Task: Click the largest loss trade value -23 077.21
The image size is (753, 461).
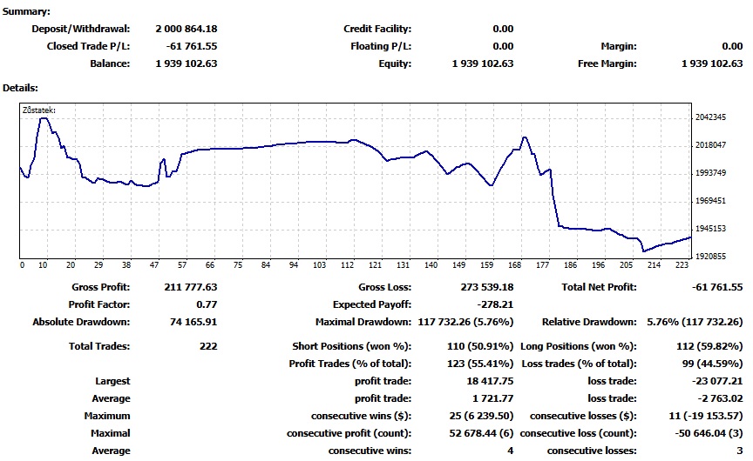Action: click(717, 382)
